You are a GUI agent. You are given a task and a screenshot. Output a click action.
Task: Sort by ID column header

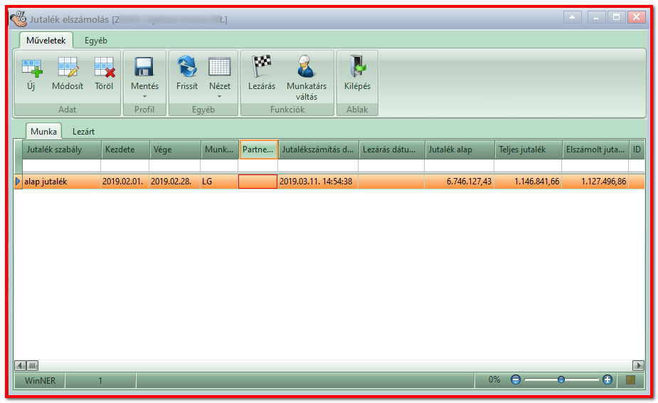coord(637,150)
